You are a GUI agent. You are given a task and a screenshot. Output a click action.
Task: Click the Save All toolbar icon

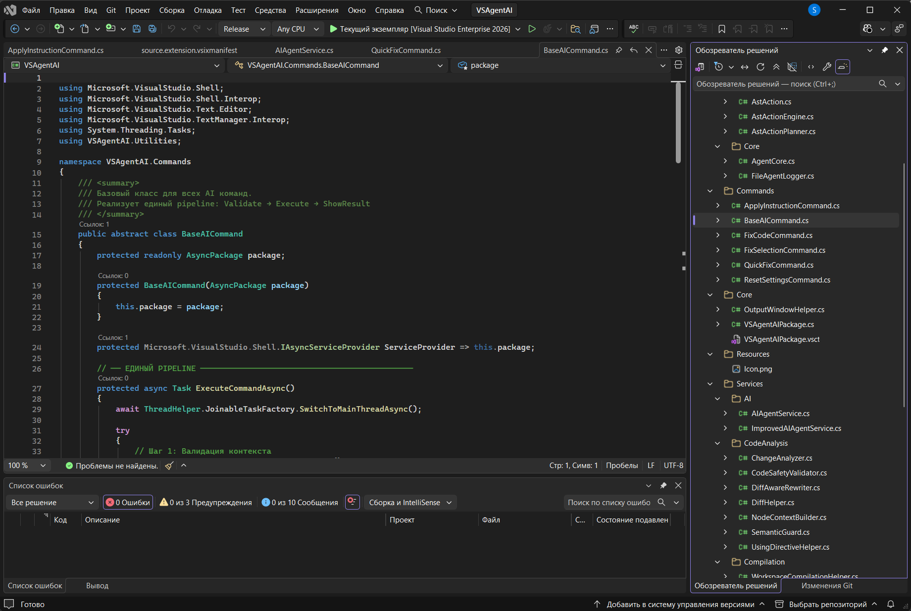(152, 29)
